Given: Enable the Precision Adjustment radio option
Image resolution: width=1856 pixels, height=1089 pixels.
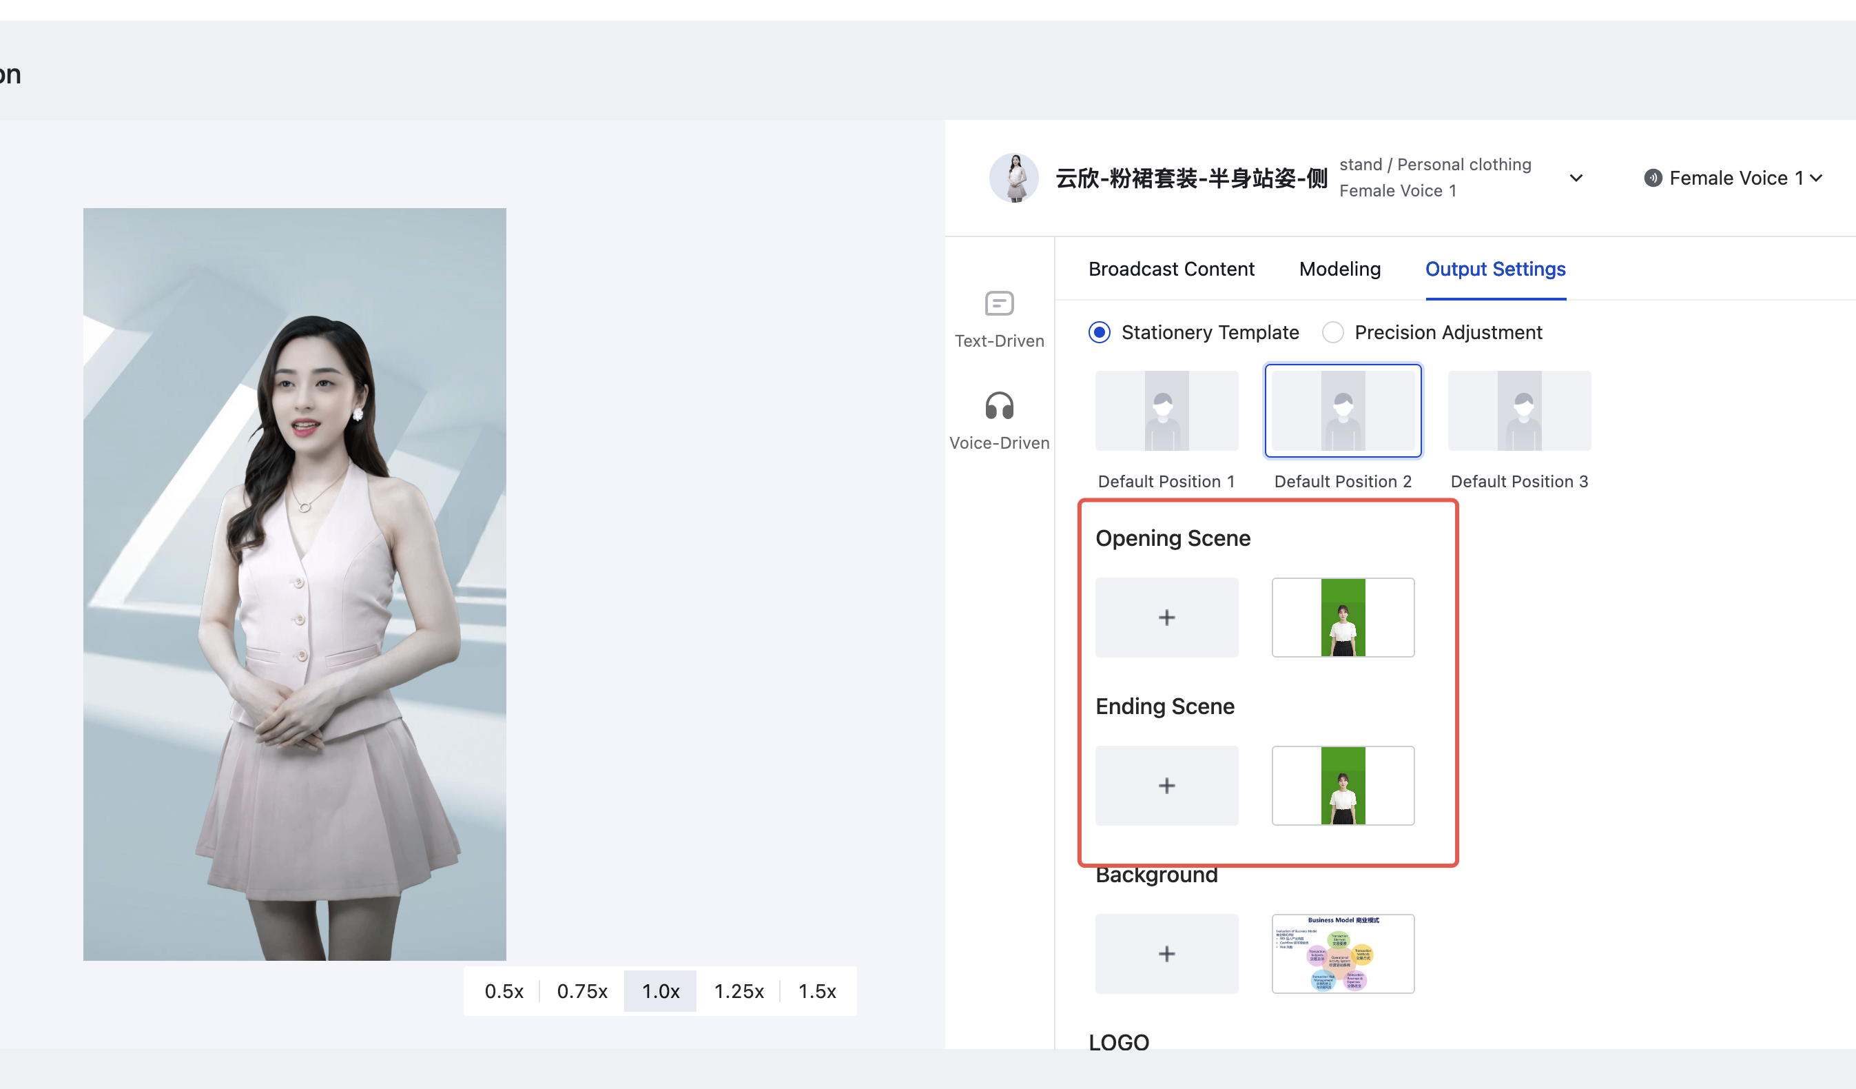Looking at the screenshot, I should pyautogui.click(x=1332, y=332).
